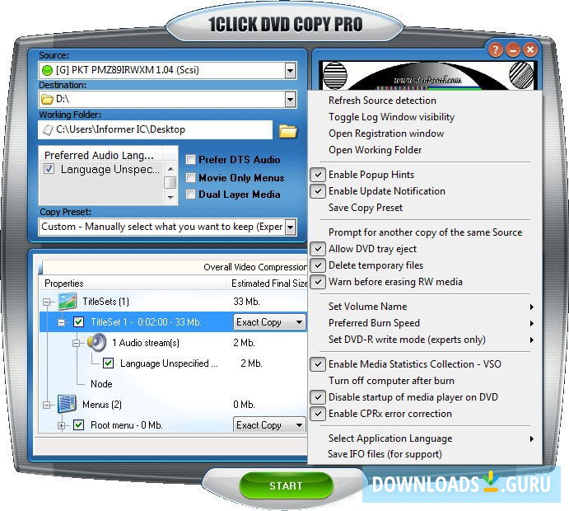Collapse the Menus (2) tree node
The width and height of the screenshot is (569, 511).
[46, 405]
